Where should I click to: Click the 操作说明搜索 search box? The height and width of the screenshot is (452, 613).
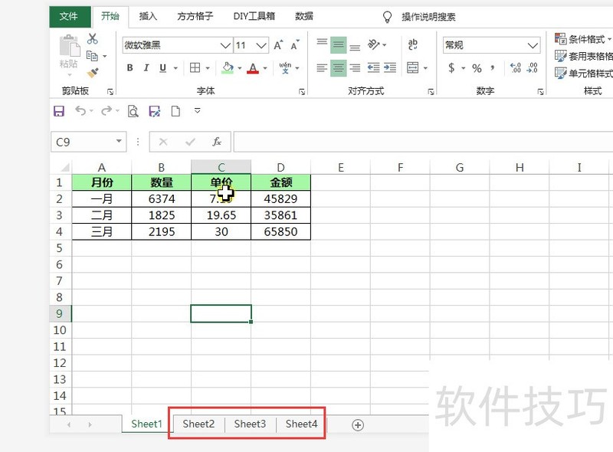[428, 17]
